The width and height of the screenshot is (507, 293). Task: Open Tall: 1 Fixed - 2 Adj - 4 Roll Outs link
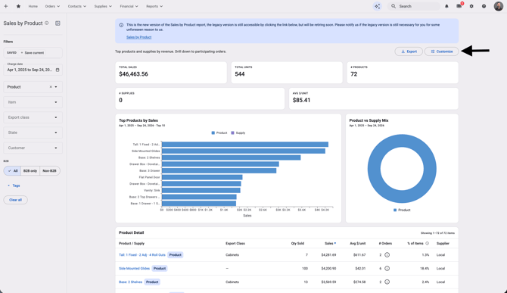point(142,255)
